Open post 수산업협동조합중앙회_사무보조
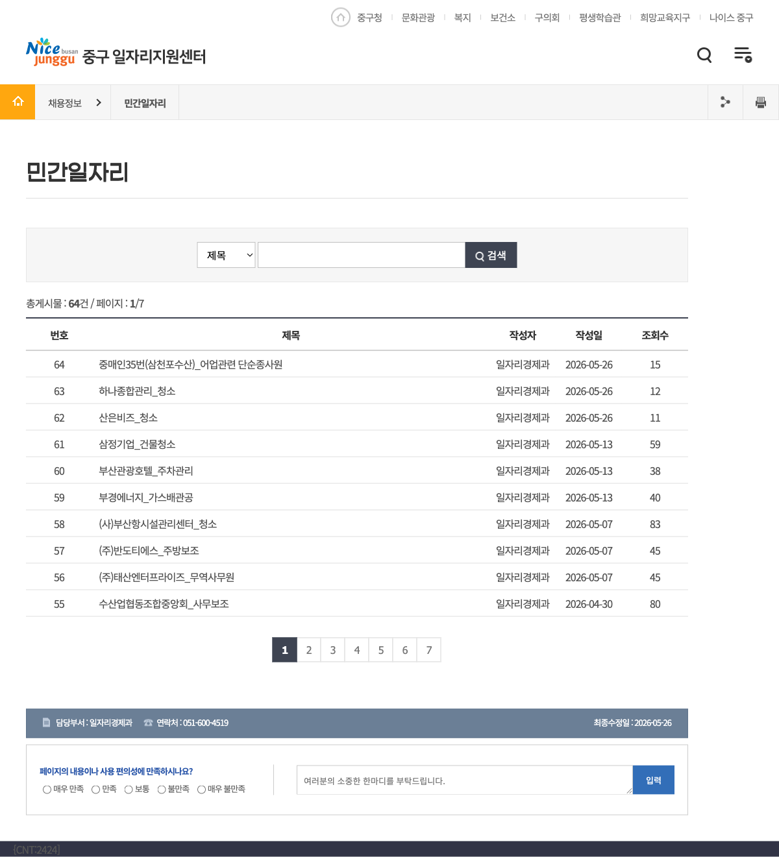779x857 pixels. pos(164,604)
